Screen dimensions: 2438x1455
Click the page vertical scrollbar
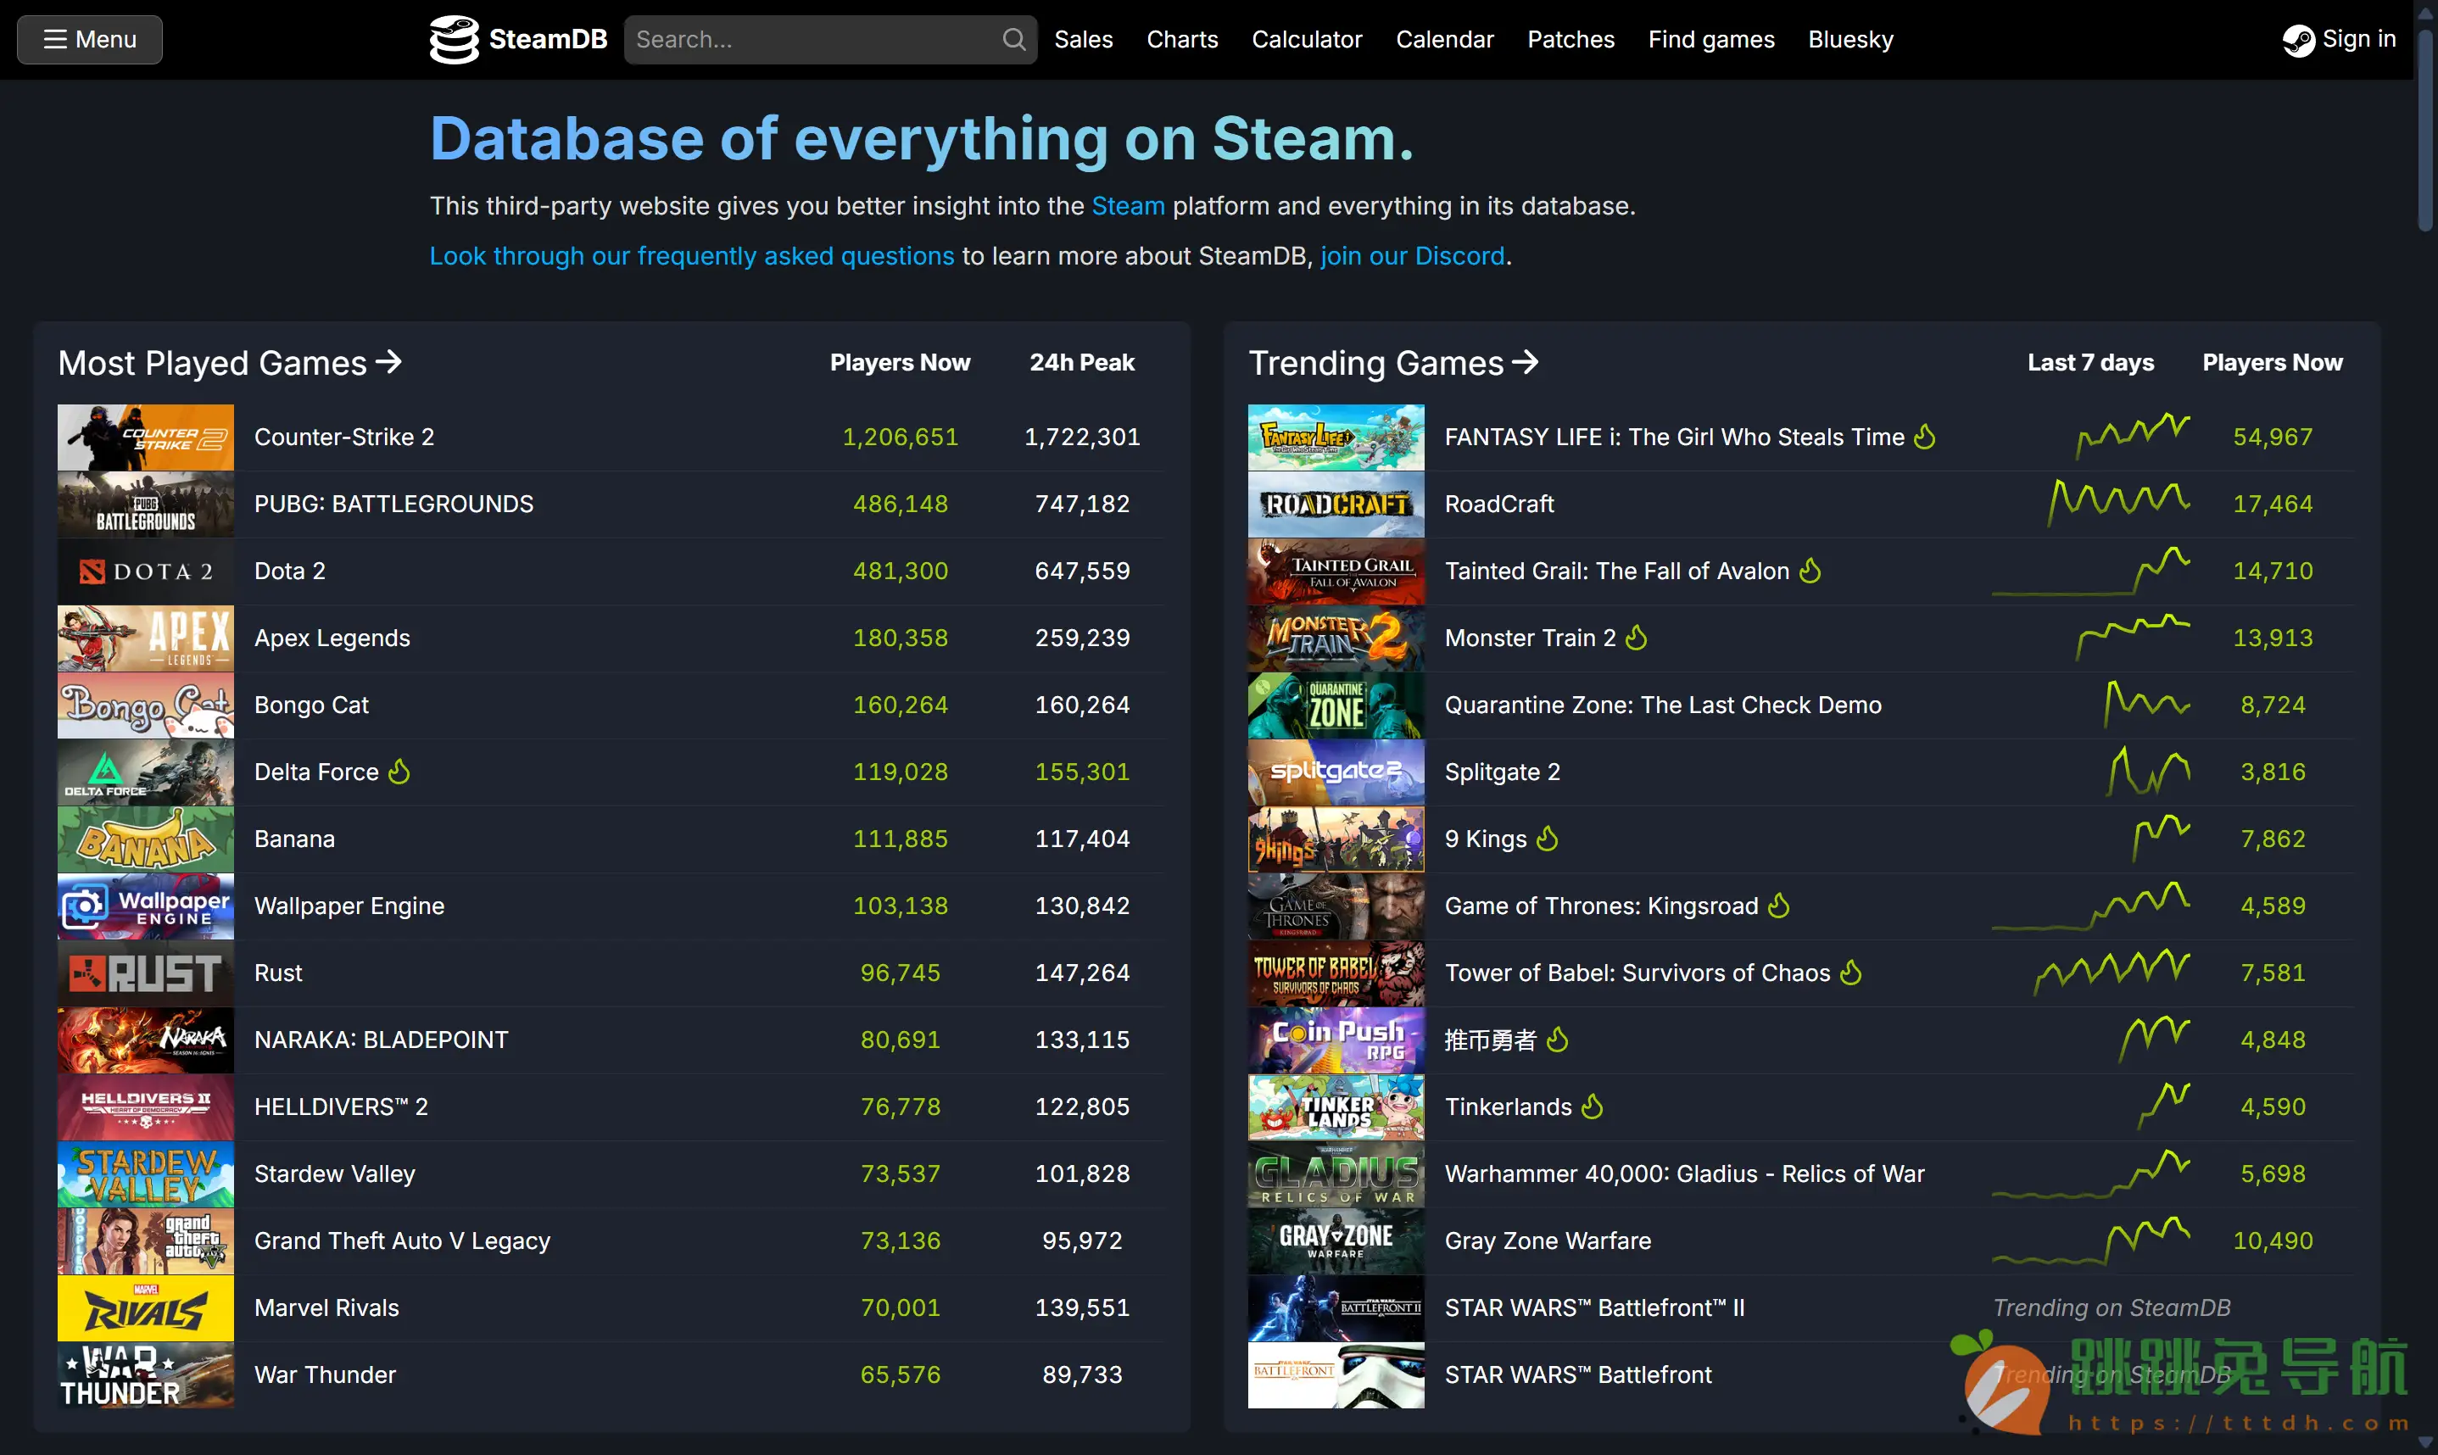[2426, 130]
